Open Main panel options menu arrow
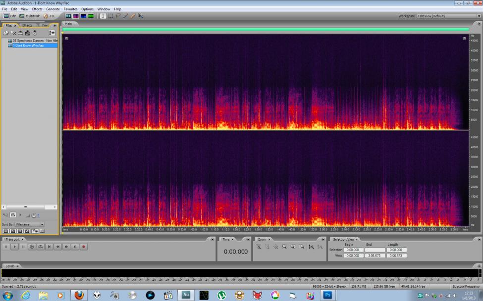 pyautogui.click(x=479, y=24)
